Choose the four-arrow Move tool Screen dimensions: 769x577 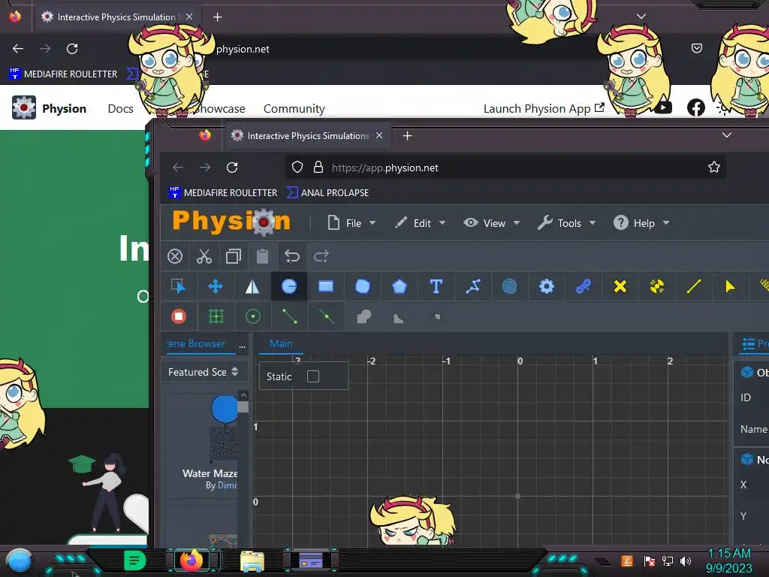pyautogui.click(x=216, y=286)
